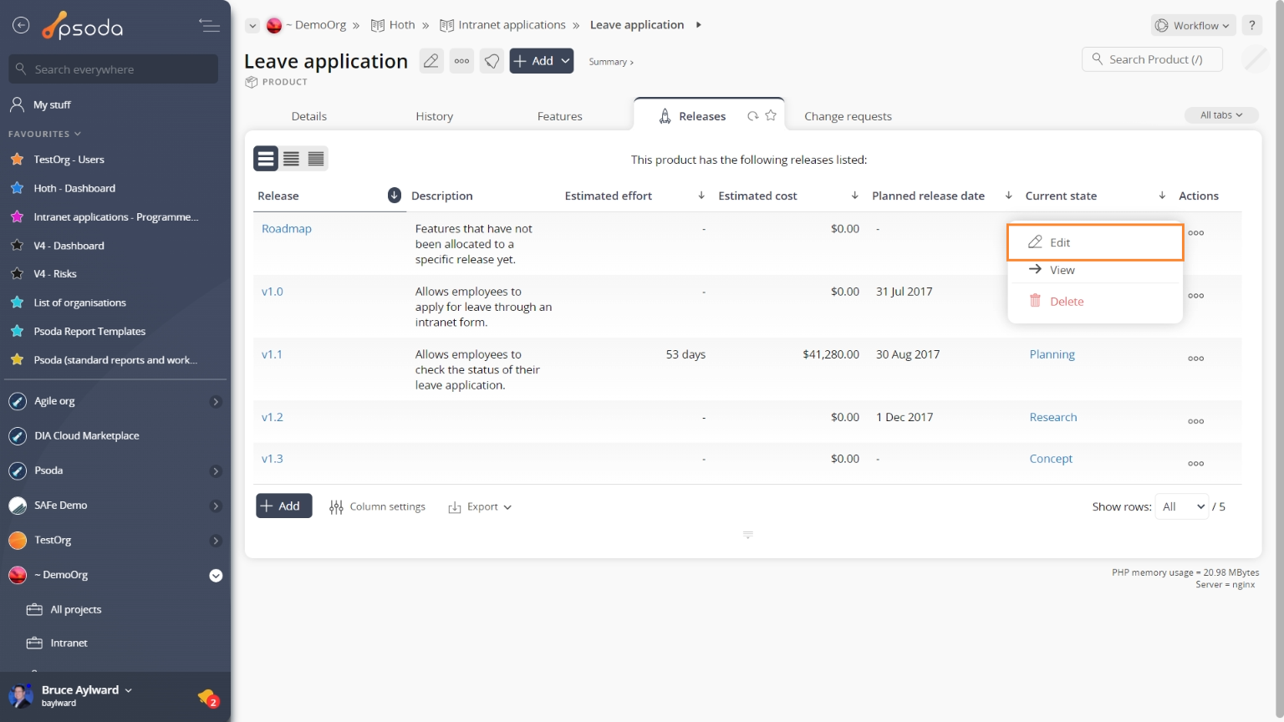
Task: Choose View from the context menu
Action: (x=1095, y=270)
